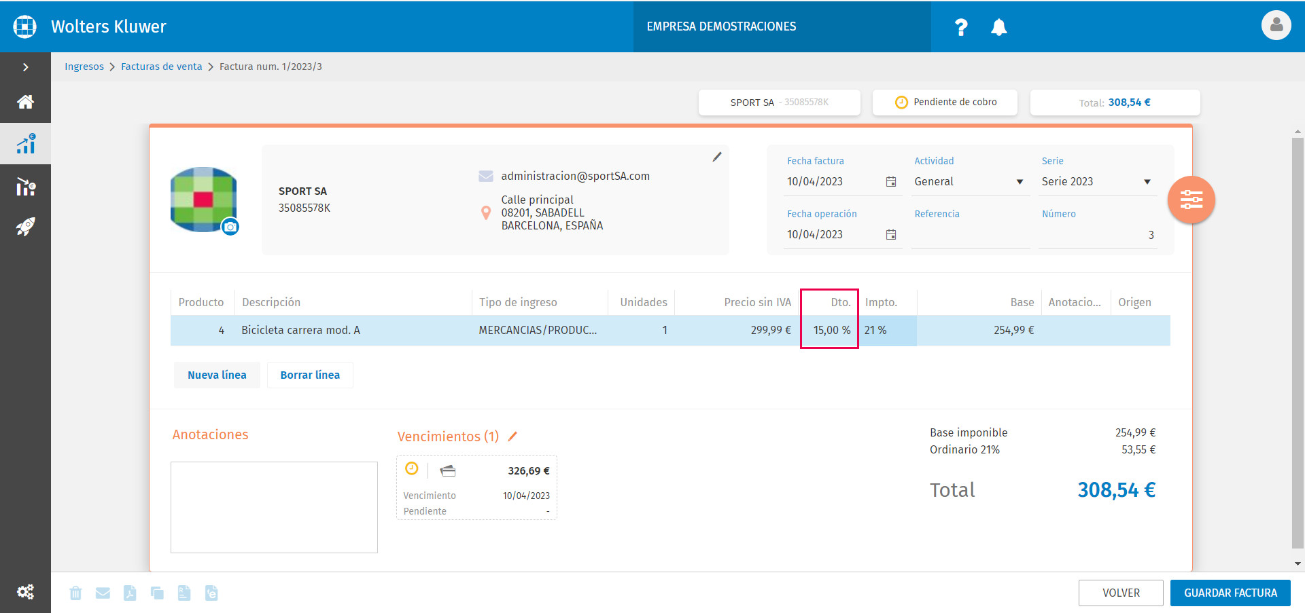The image size is (1305, 613).
Task: Go to home in the sidebar
Action: pos(25,102)
